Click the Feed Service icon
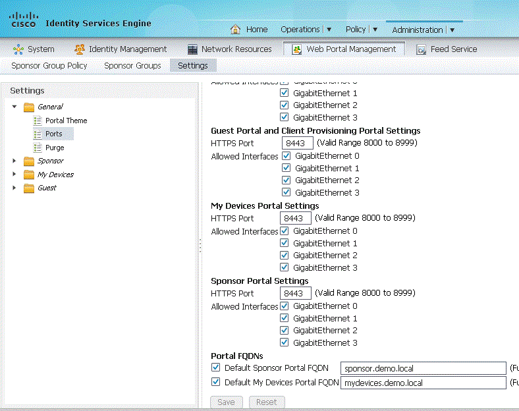The image size is (519, 411). click(x=422, y=49)
